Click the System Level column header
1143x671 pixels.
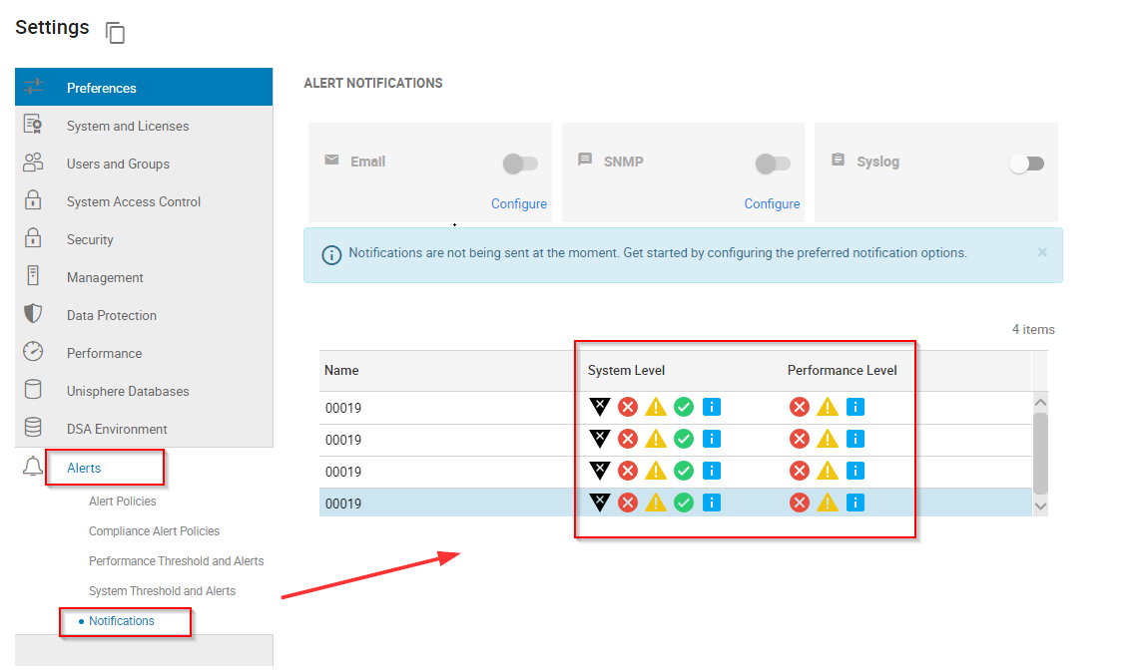[x=626, y=371]
